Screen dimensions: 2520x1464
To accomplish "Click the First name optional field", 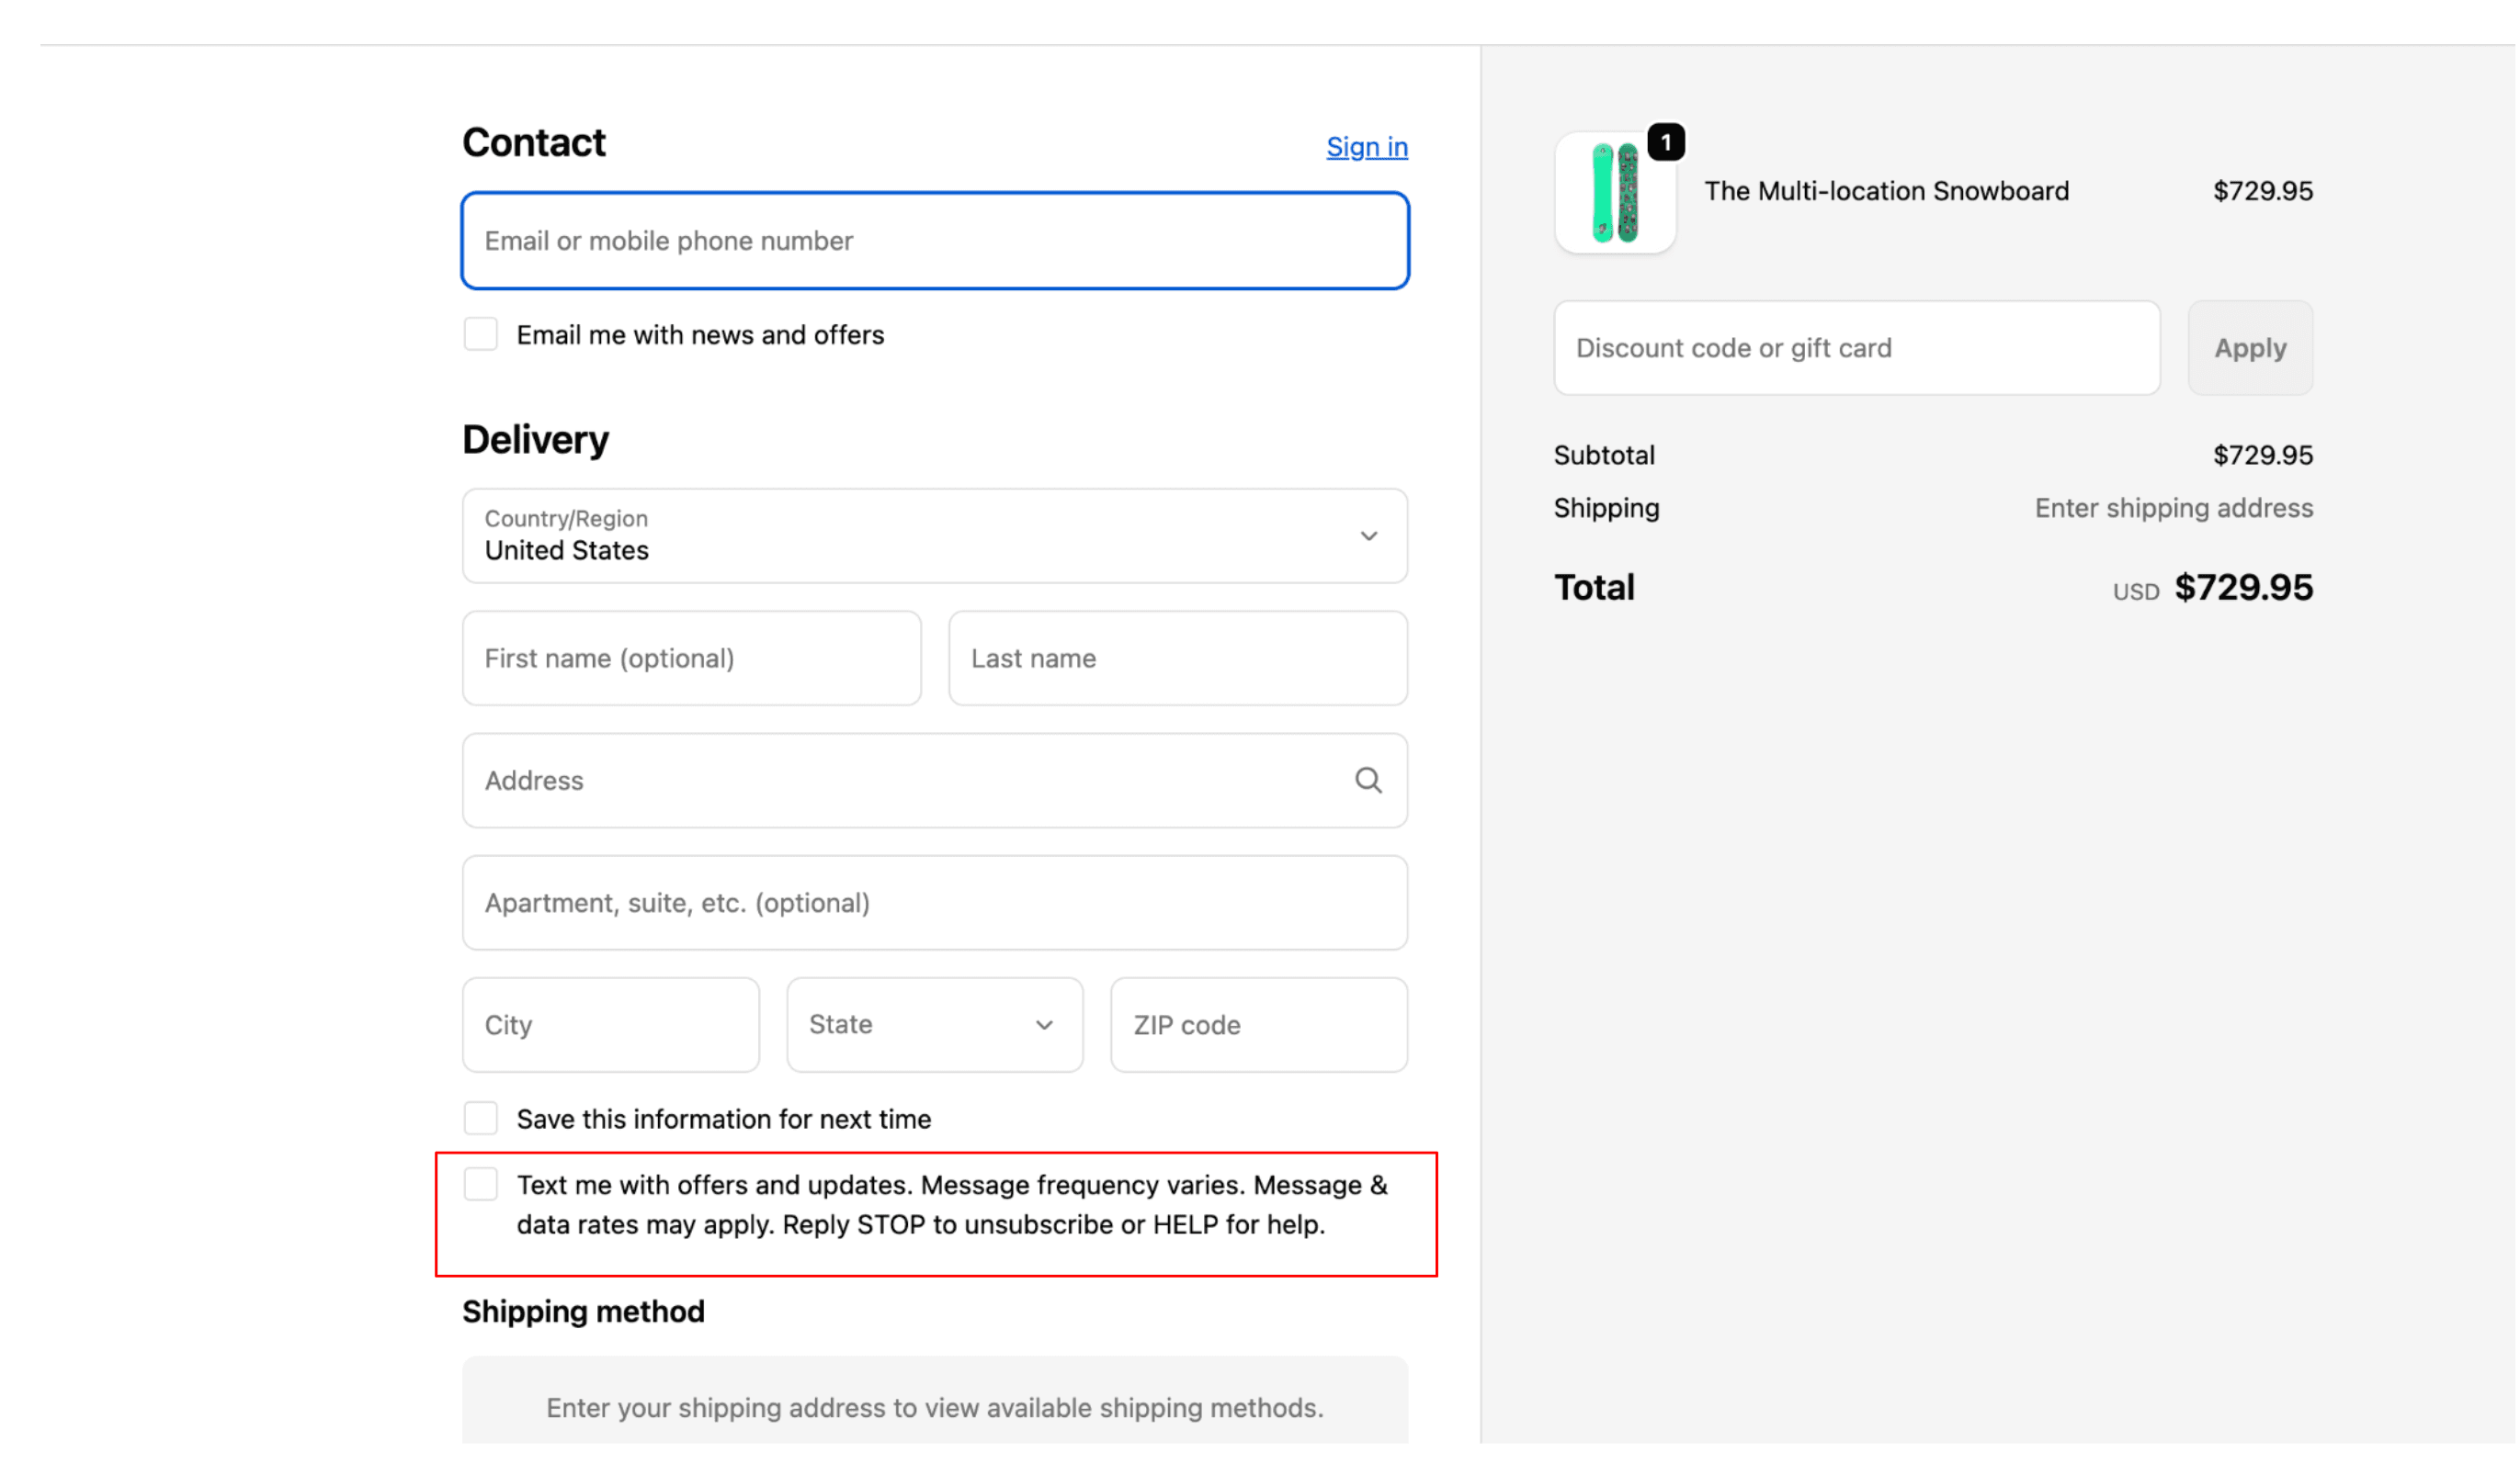I will click(x=691, y=658).
